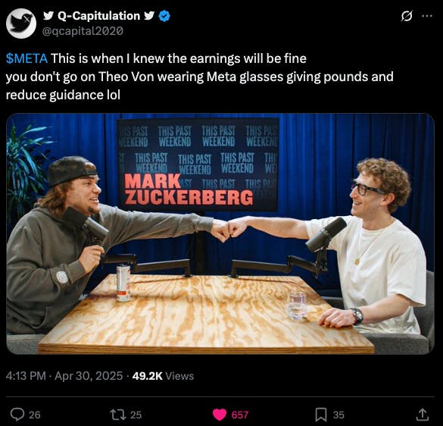View the 49.2K Views analytics
443x426 pixels.
click(x=163, y=376)
